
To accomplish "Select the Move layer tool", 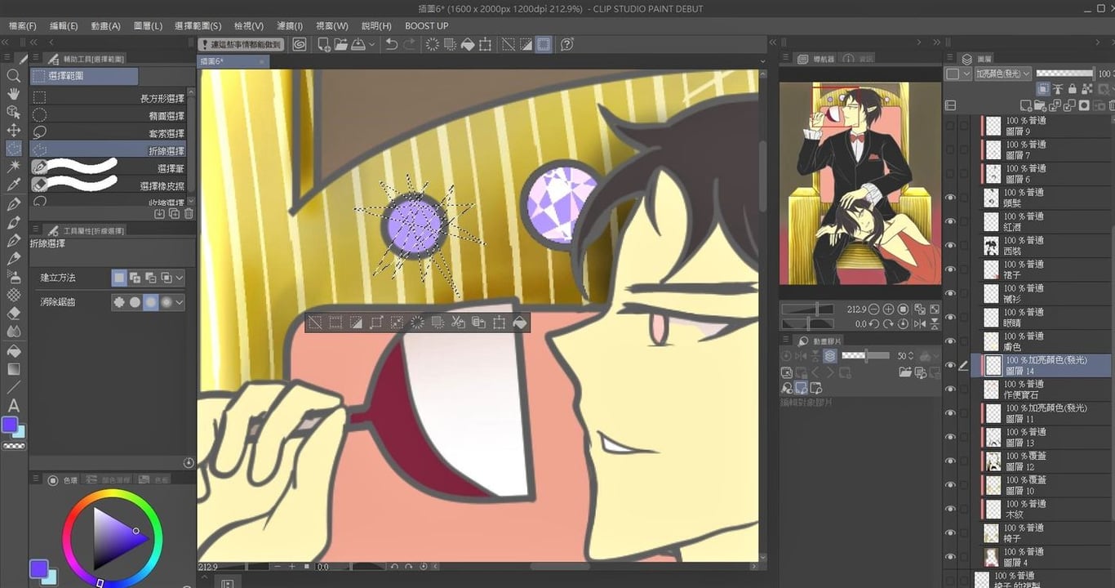I will (13, 130).
